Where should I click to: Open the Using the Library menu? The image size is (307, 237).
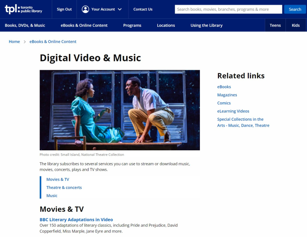[206, 25]
